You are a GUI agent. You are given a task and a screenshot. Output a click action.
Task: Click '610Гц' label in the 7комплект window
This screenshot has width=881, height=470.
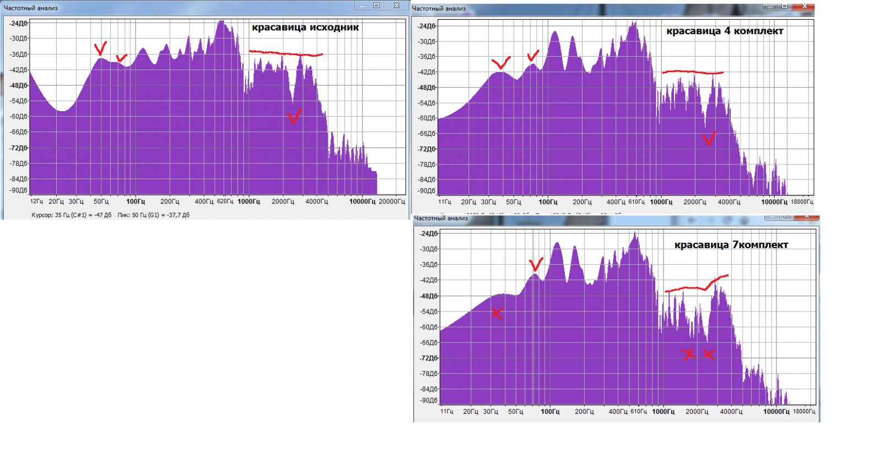[639, 411]
